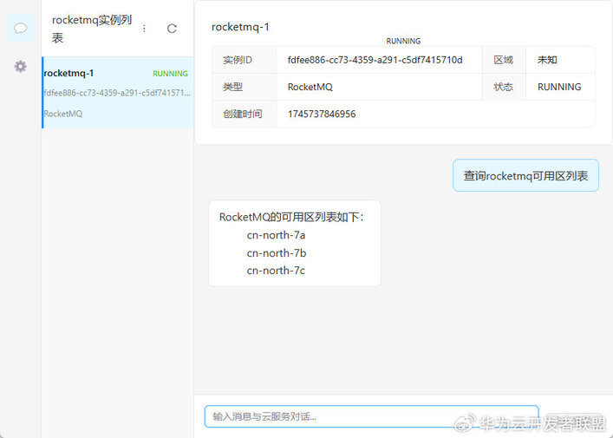Click the cn-north-7c zone entry

coord(276,271)
